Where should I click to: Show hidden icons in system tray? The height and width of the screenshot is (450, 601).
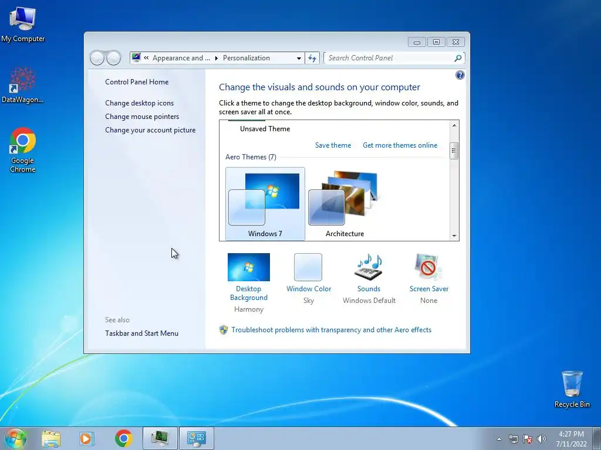tap(499, 439)
